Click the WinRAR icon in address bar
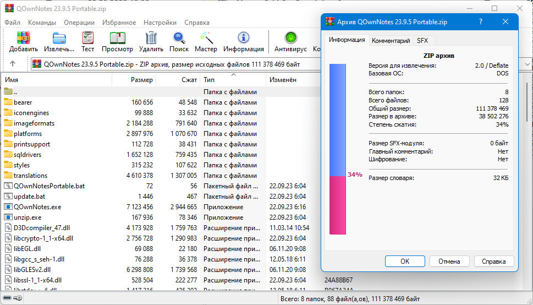This screenshot has width=533, height=305. (37, 64)
